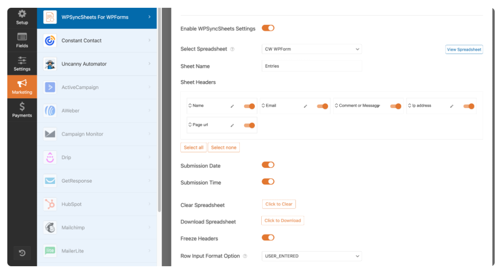Open the Setup gear icon
This screenshot has height=274, width=502.
click(x=22, y=14)
